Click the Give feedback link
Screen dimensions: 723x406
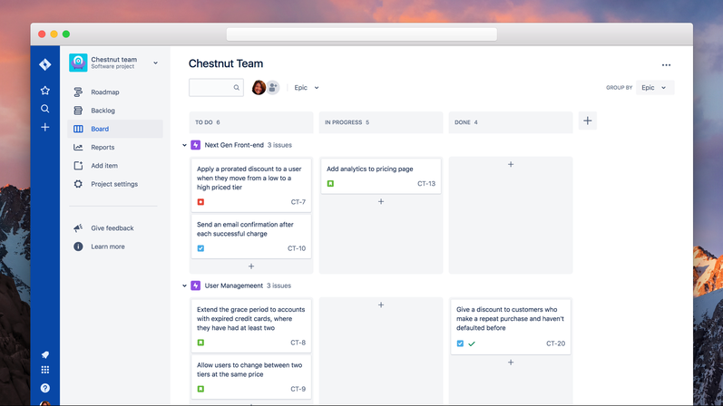pos(112,228)
